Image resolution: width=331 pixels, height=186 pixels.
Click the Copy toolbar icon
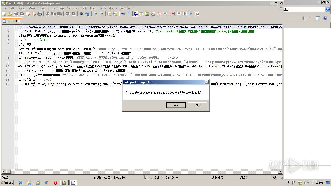[x=54, y=14]
